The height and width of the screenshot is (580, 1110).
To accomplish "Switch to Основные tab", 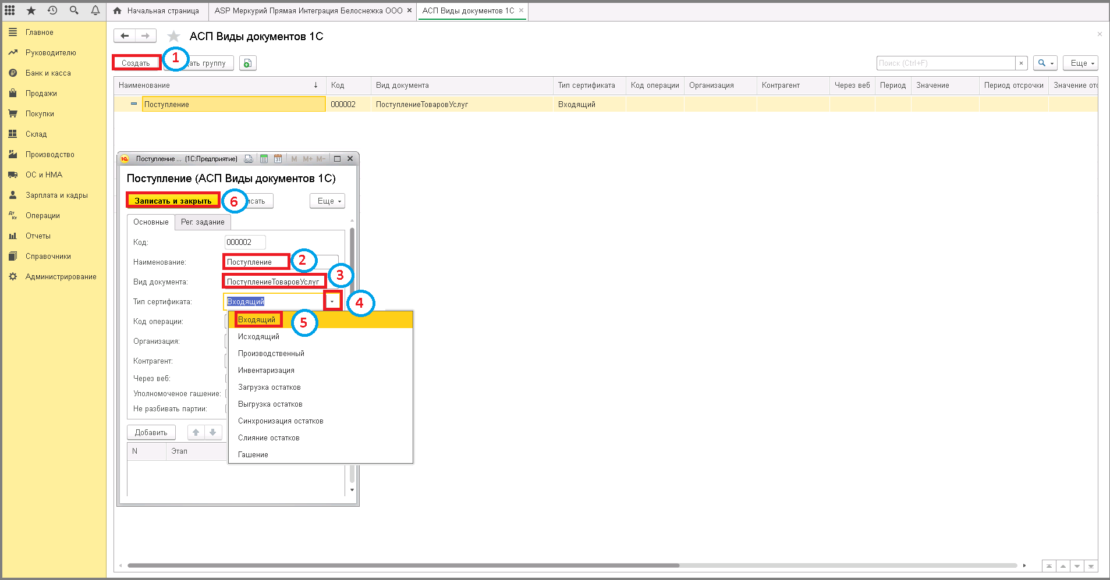I will click(x=151, y=222).
